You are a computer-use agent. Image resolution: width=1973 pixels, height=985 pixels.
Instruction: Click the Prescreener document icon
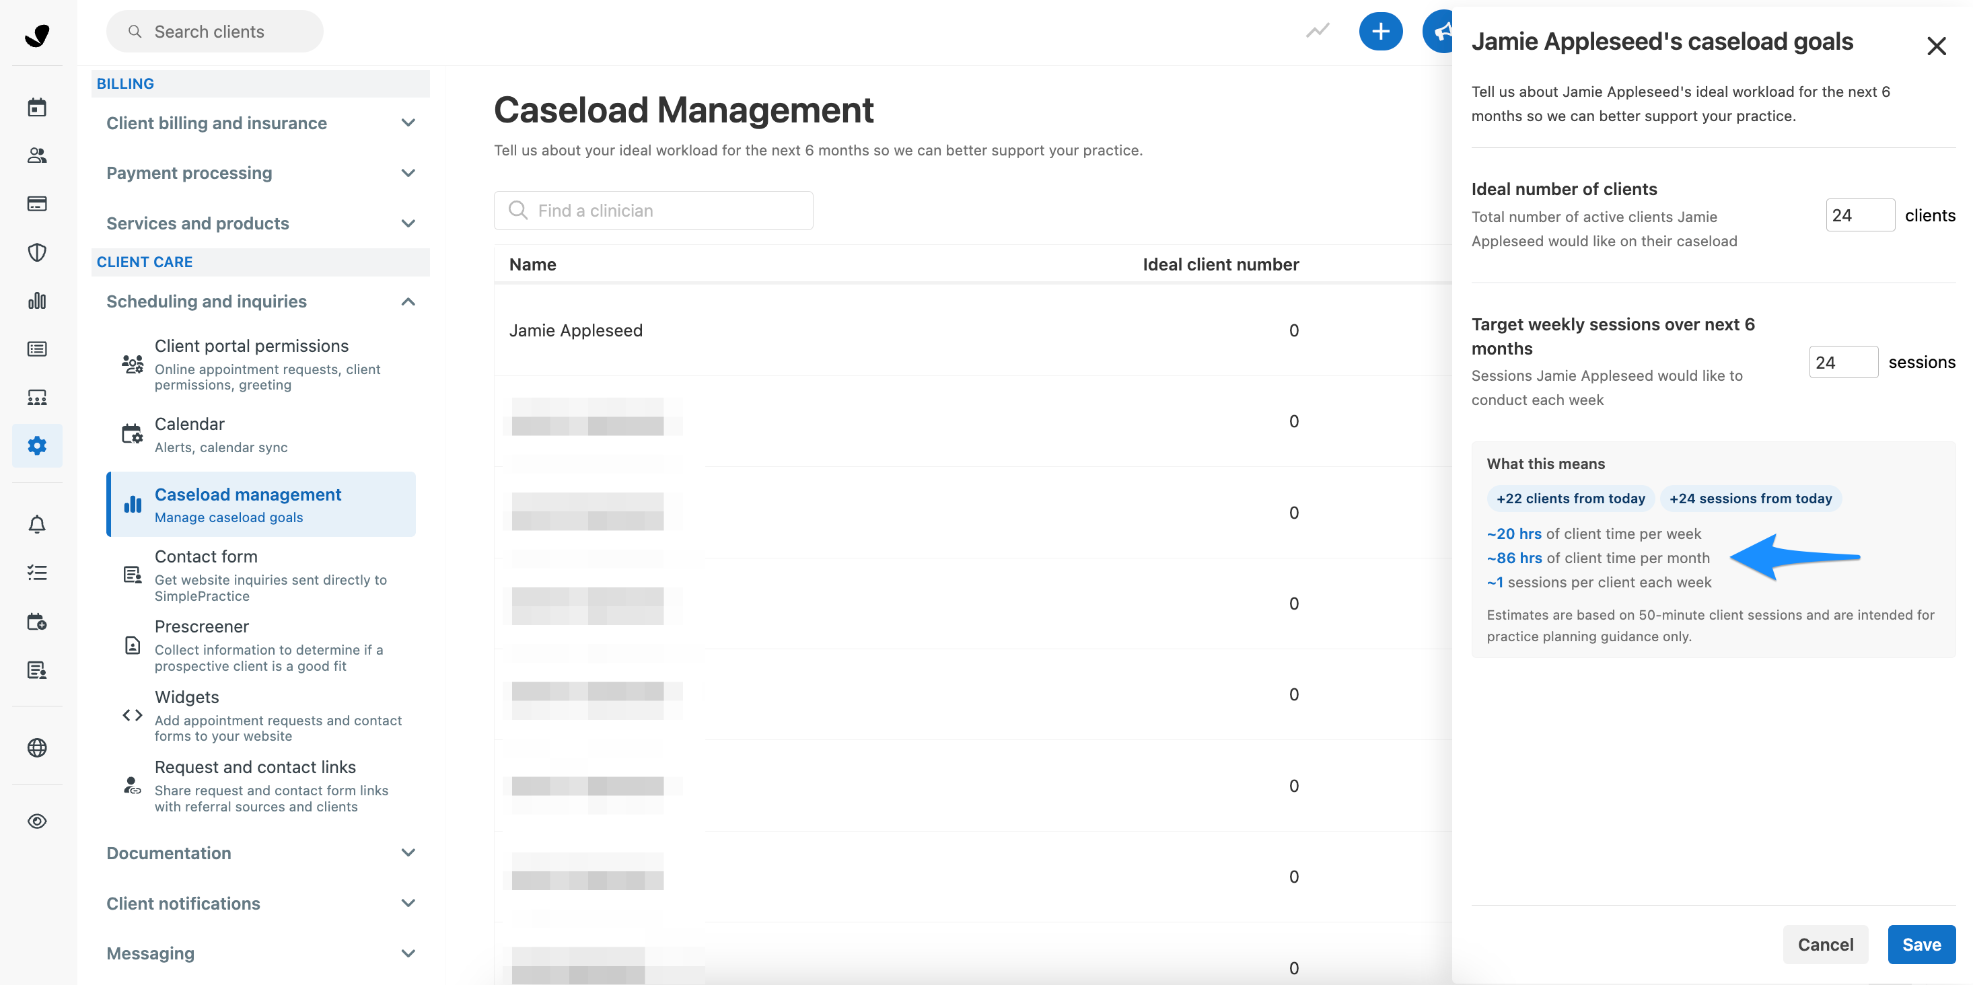(x=133, y=645)
